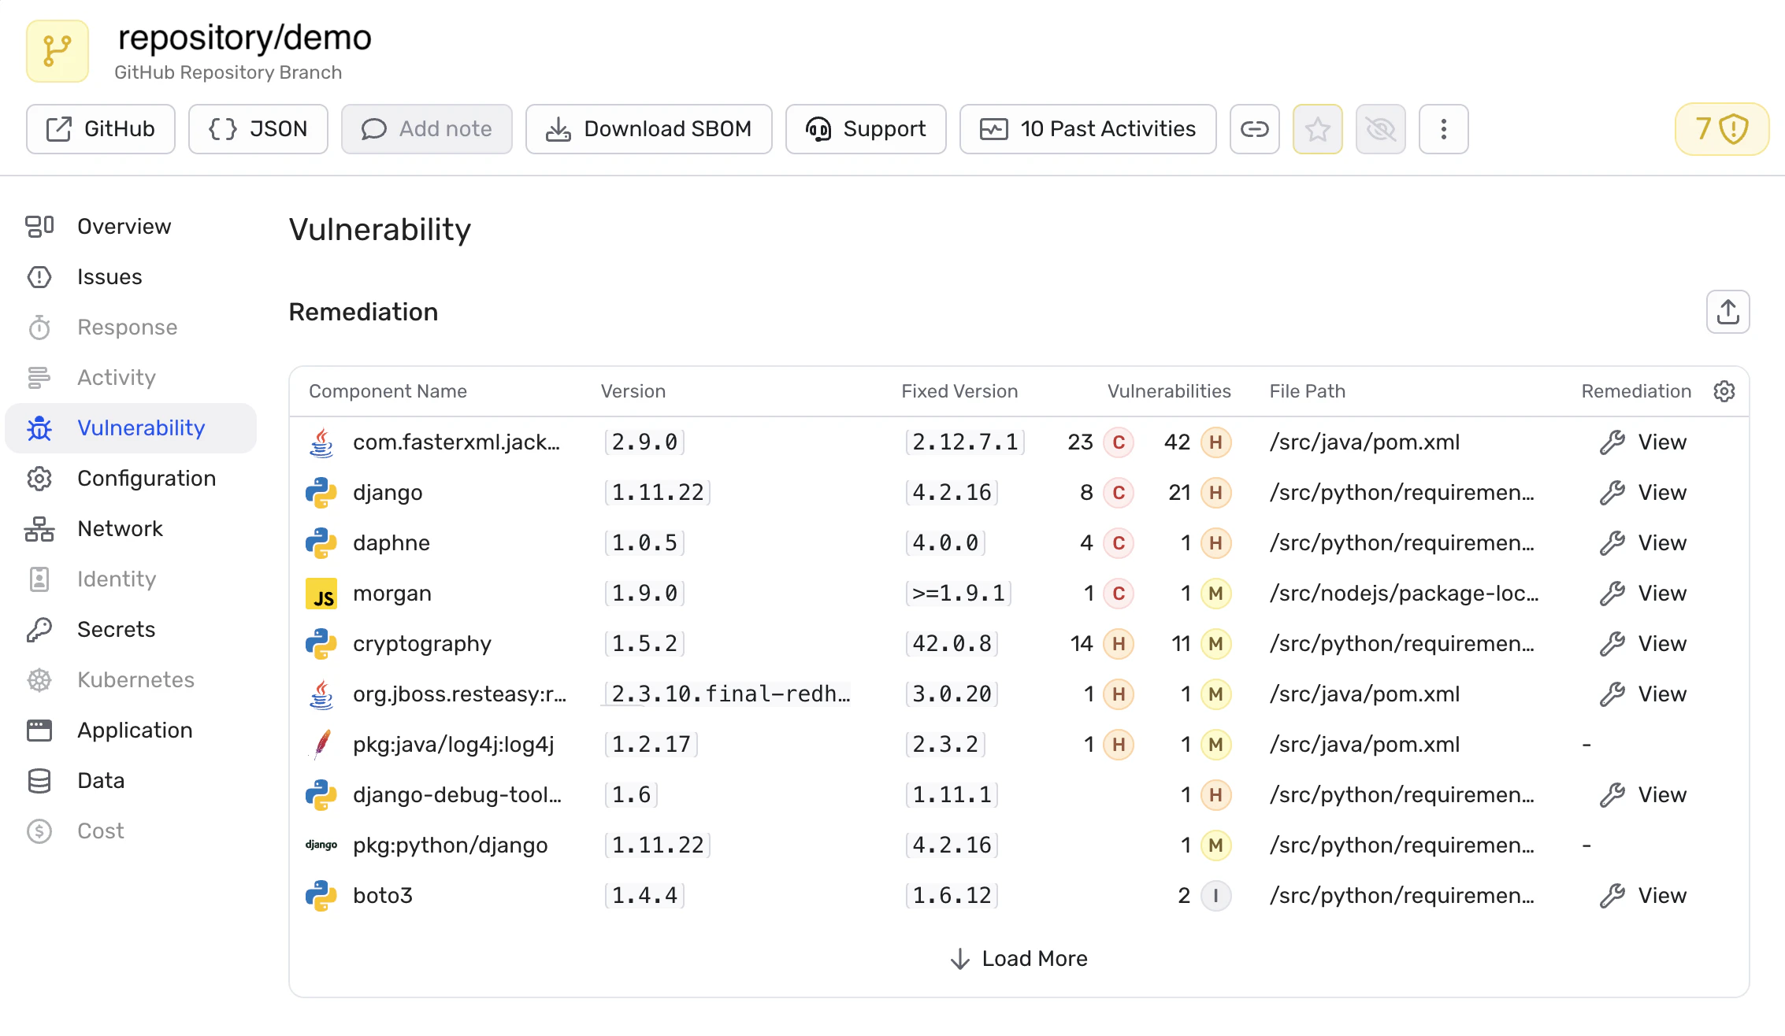Open the repository on GitHub

[101, 129]
